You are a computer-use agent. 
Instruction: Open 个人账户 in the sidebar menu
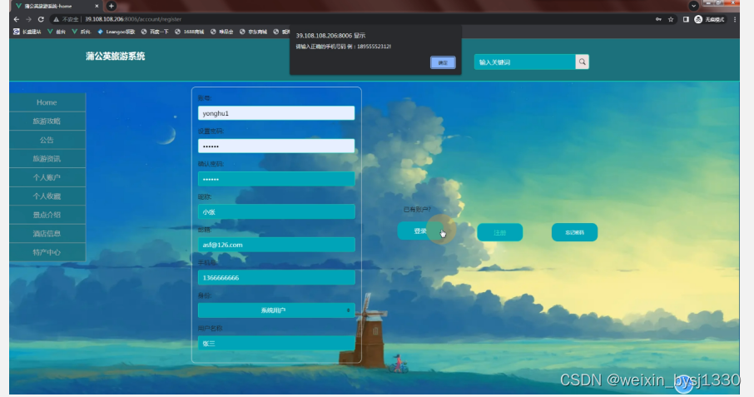tap(47, 177)
